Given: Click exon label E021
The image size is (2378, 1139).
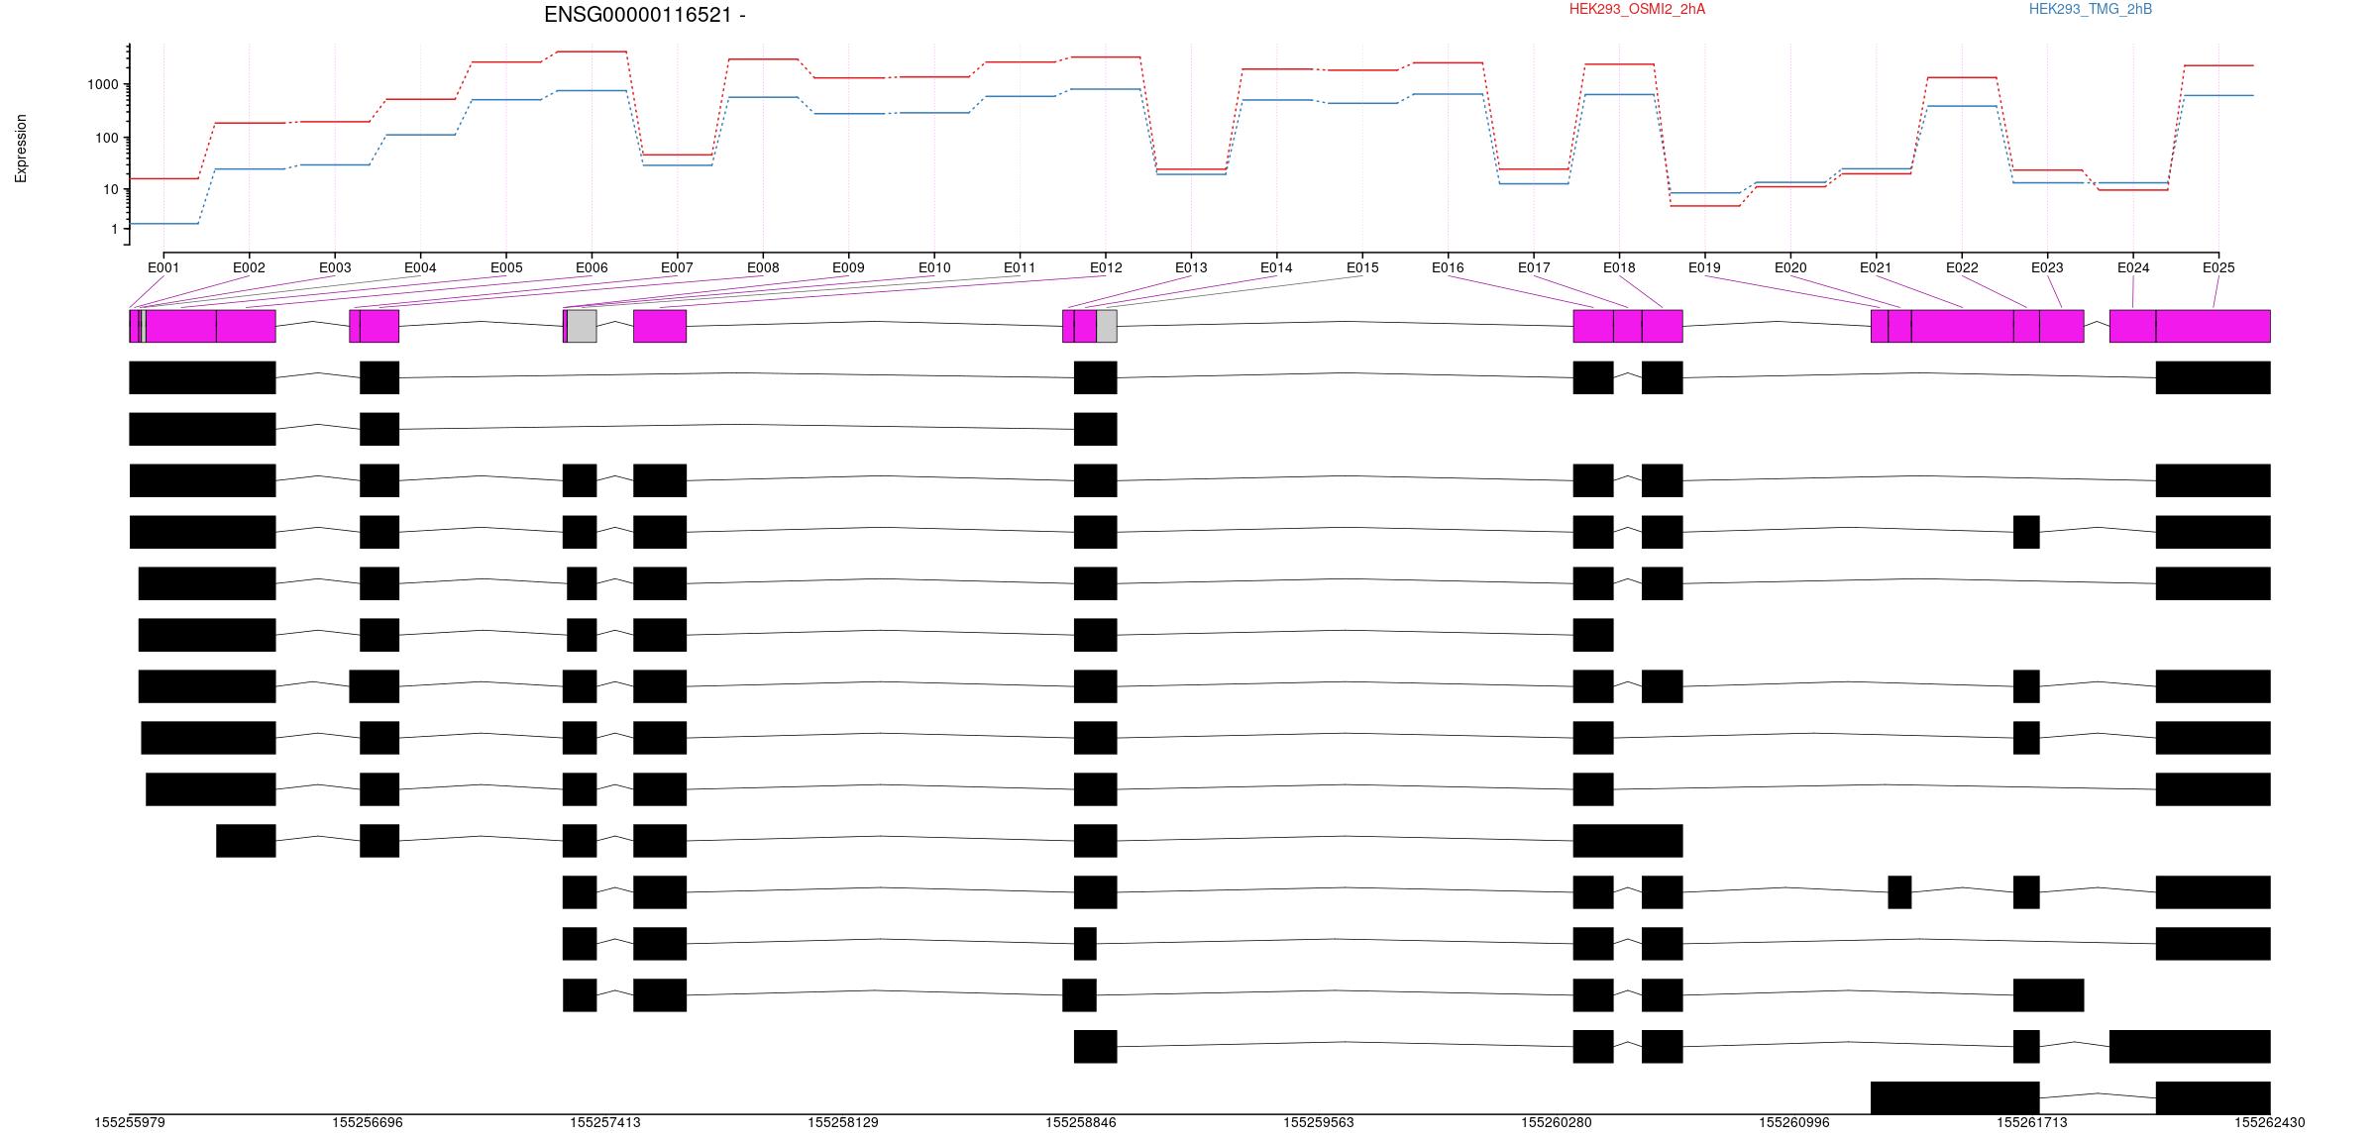Looking at the screenshot, I should (1876, 267).
